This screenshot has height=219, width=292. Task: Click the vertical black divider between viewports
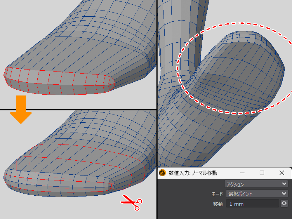coord(157,88)
